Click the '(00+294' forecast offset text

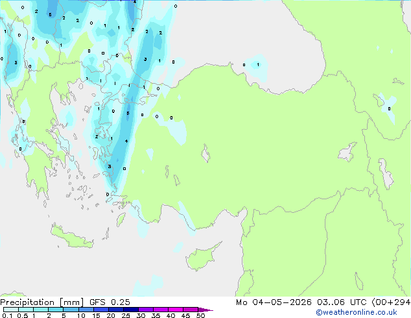[391, 302]
